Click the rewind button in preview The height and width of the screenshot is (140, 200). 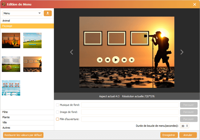[108, 60]
